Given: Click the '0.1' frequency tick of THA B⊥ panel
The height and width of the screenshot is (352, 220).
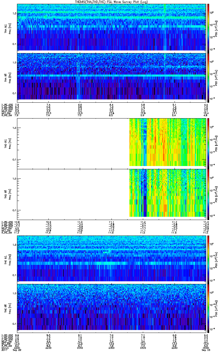Looking at the screenshot, I should 14,44.
